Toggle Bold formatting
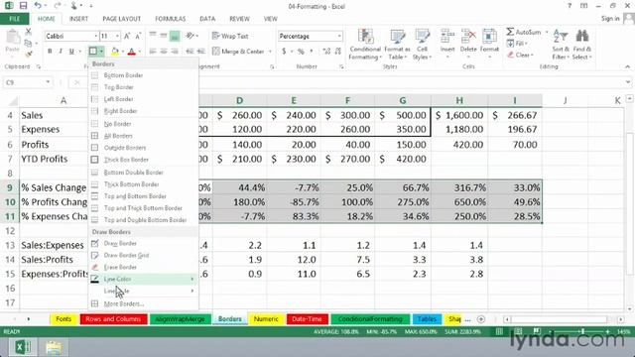Image resolution: width=635 pixels, height=357 pixels. 50,51
